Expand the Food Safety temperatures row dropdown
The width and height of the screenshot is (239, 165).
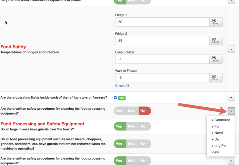(231, 49)
